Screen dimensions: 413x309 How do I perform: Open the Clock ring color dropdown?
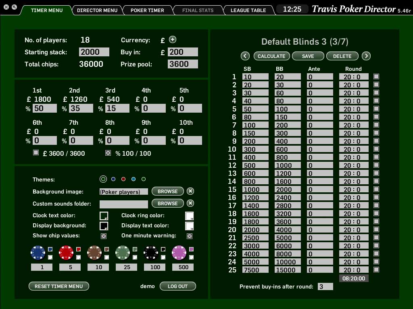[189, 216]
